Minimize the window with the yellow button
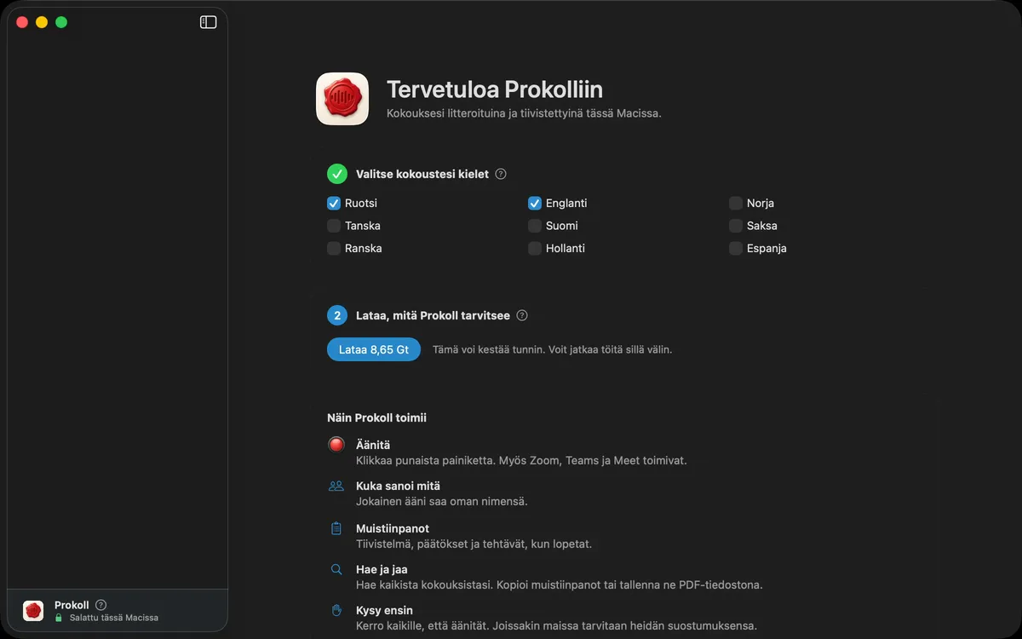 point(42,22)
